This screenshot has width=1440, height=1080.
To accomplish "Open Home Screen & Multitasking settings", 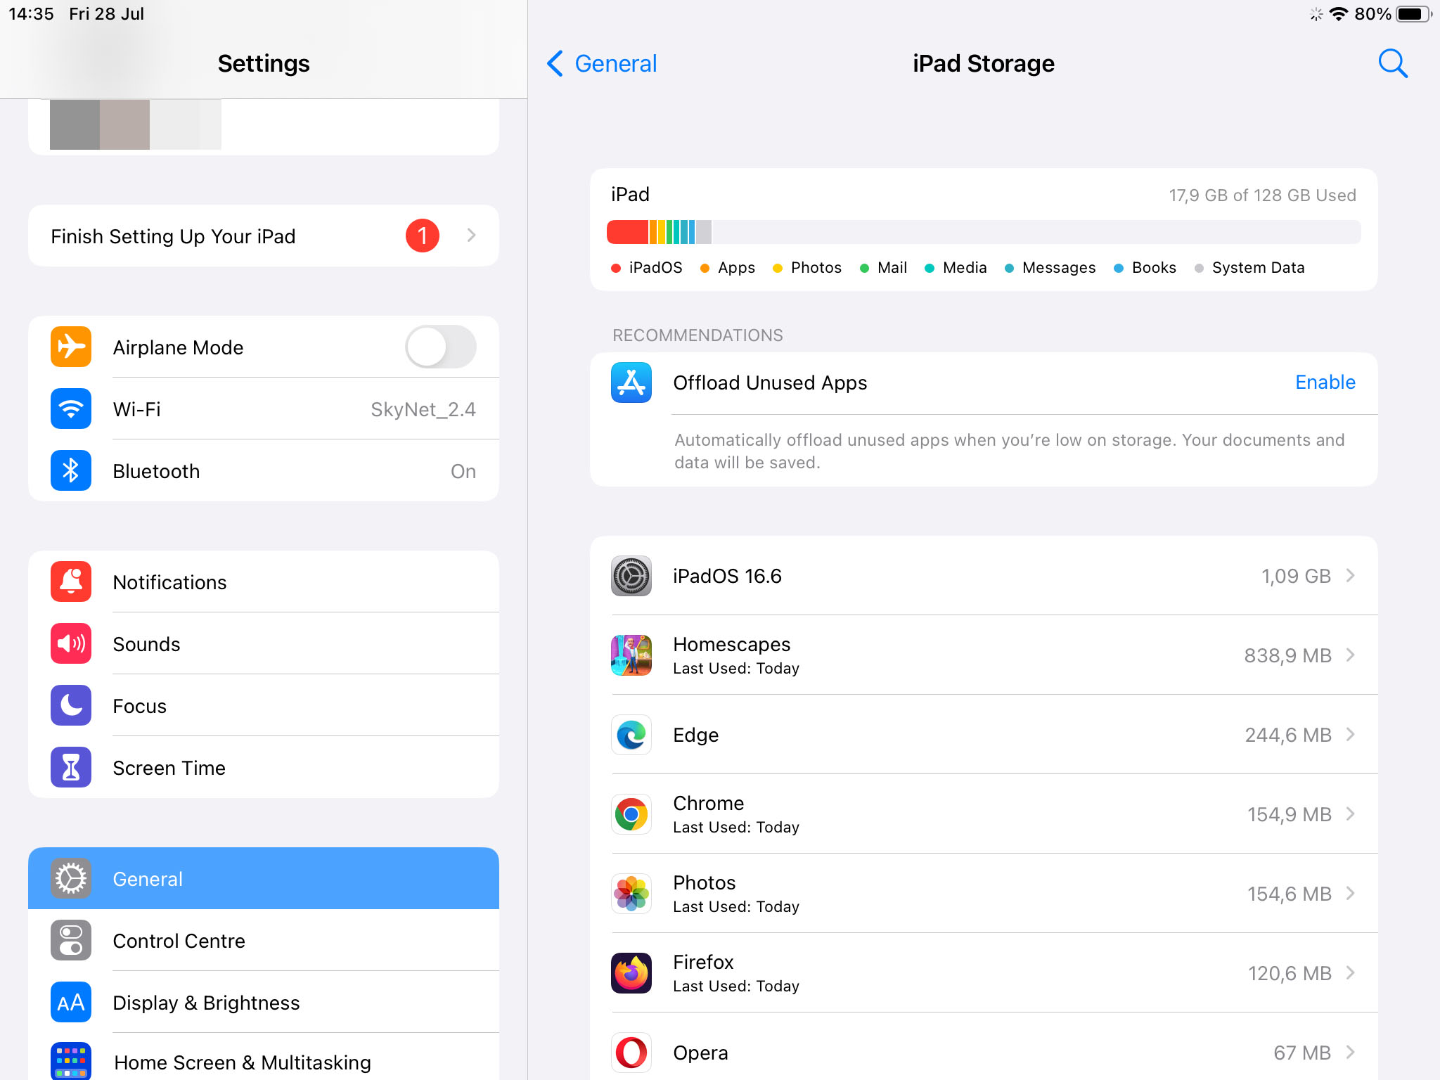I will pyautogui.click(x=264, y=1057).
